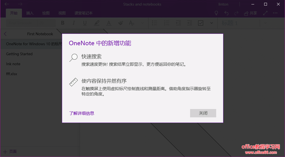Click the linton account name
Image resolution: width=285 pixels, height=157 pixels.
[x=223, y=4]
